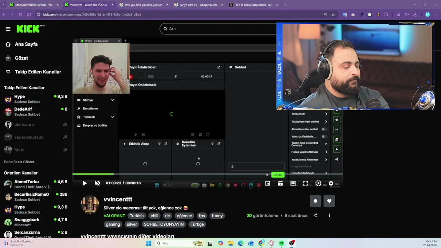Switch to X SolcuGorusHaber tab

(253, 5)
